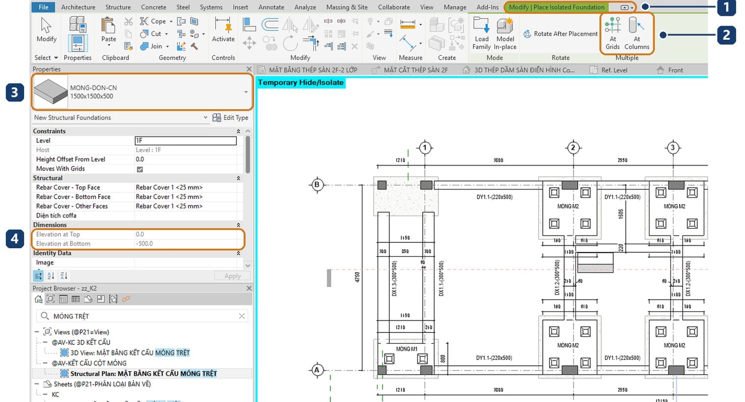The image size is (745, 402).
Task: Collapse the Views (@P21=View) tree node
Action: tap(37, 332)
